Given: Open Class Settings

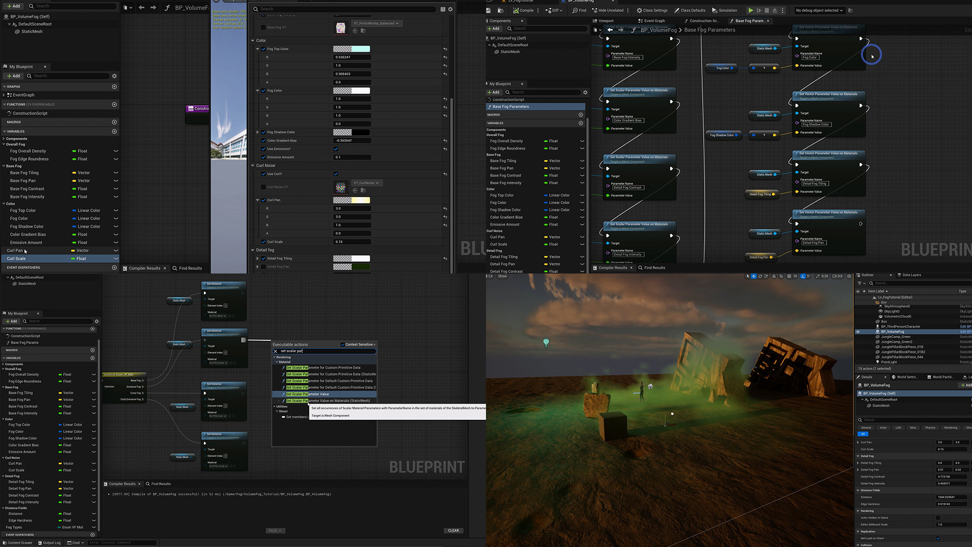Looking at the screenshot, I should pyautogui.click(x=652, y=10).
